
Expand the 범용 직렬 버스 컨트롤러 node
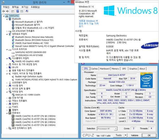point(7,71)
